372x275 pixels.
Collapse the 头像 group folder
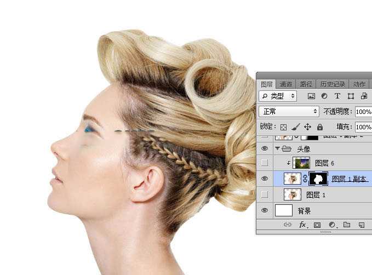[277, 148]
